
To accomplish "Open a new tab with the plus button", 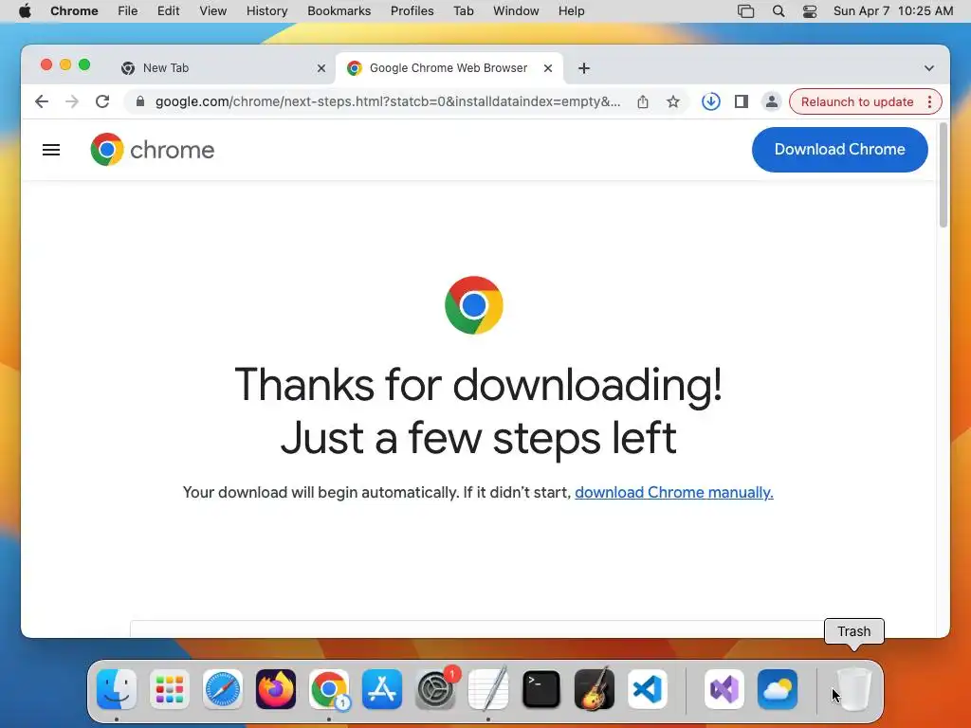I will click(x=584, y=68).
